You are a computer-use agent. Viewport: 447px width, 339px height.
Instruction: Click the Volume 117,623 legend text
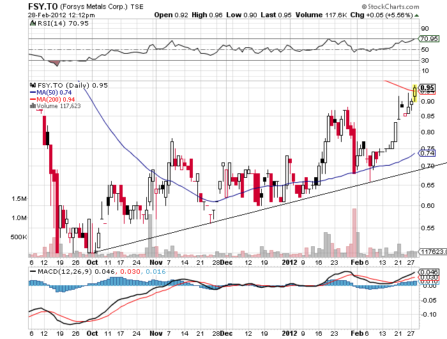tap(59, 106)
